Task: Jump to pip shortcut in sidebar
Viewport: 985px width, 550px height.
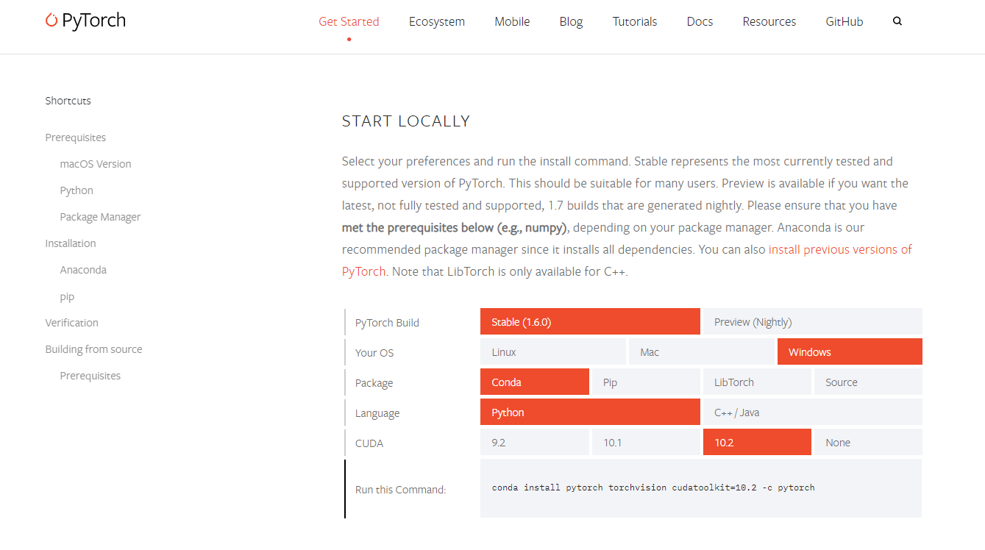Action: pos(67,296)
